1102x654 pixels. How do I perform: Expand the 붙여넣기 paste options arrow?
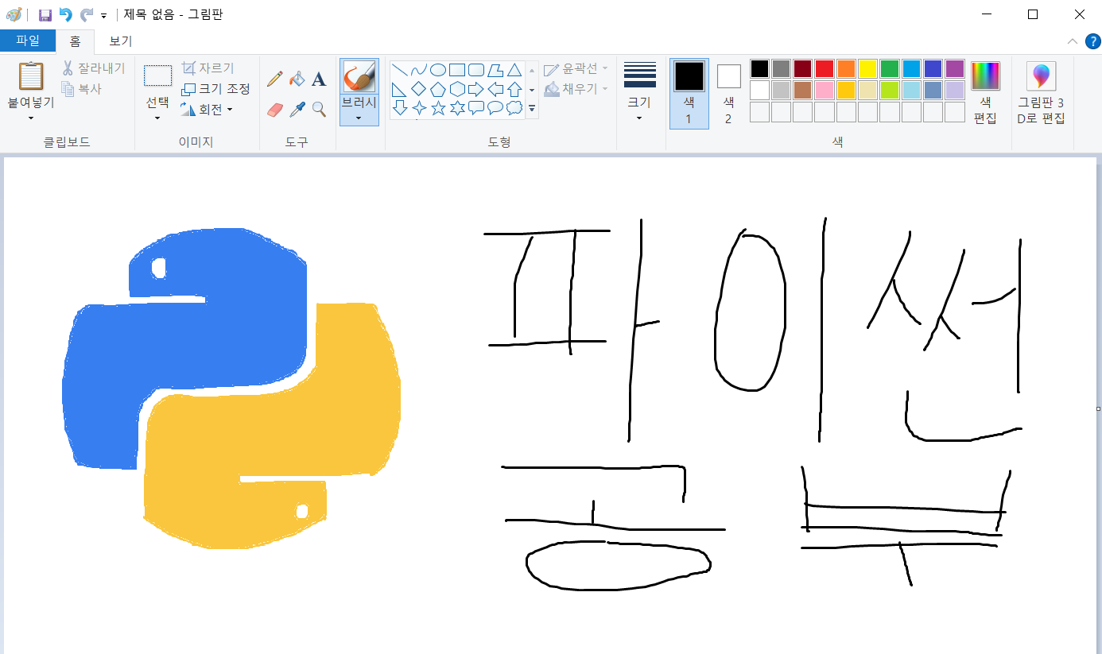coord(31,118)
